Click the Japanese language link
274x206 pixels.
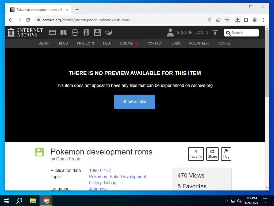(x=98, y=189)
